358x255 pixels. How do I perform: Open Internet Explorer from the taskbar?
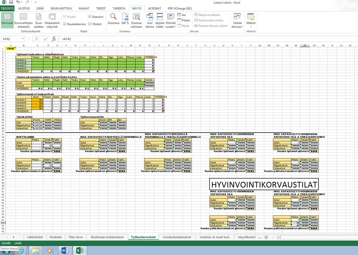click(21, 251)
